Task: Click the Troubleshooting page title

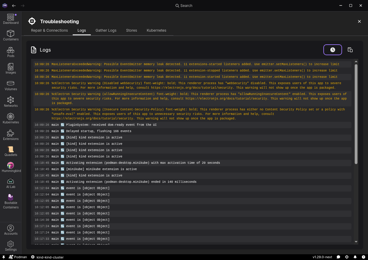Action: pos(59,21)
